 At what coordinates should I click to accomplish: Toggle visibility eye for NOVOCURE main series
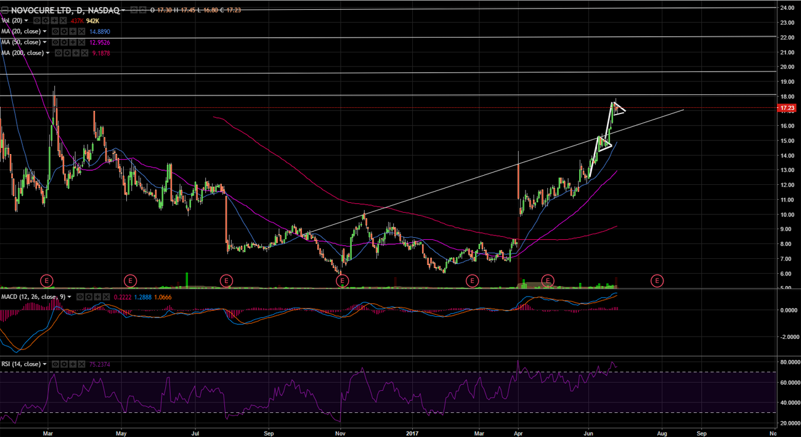(134, 10)
